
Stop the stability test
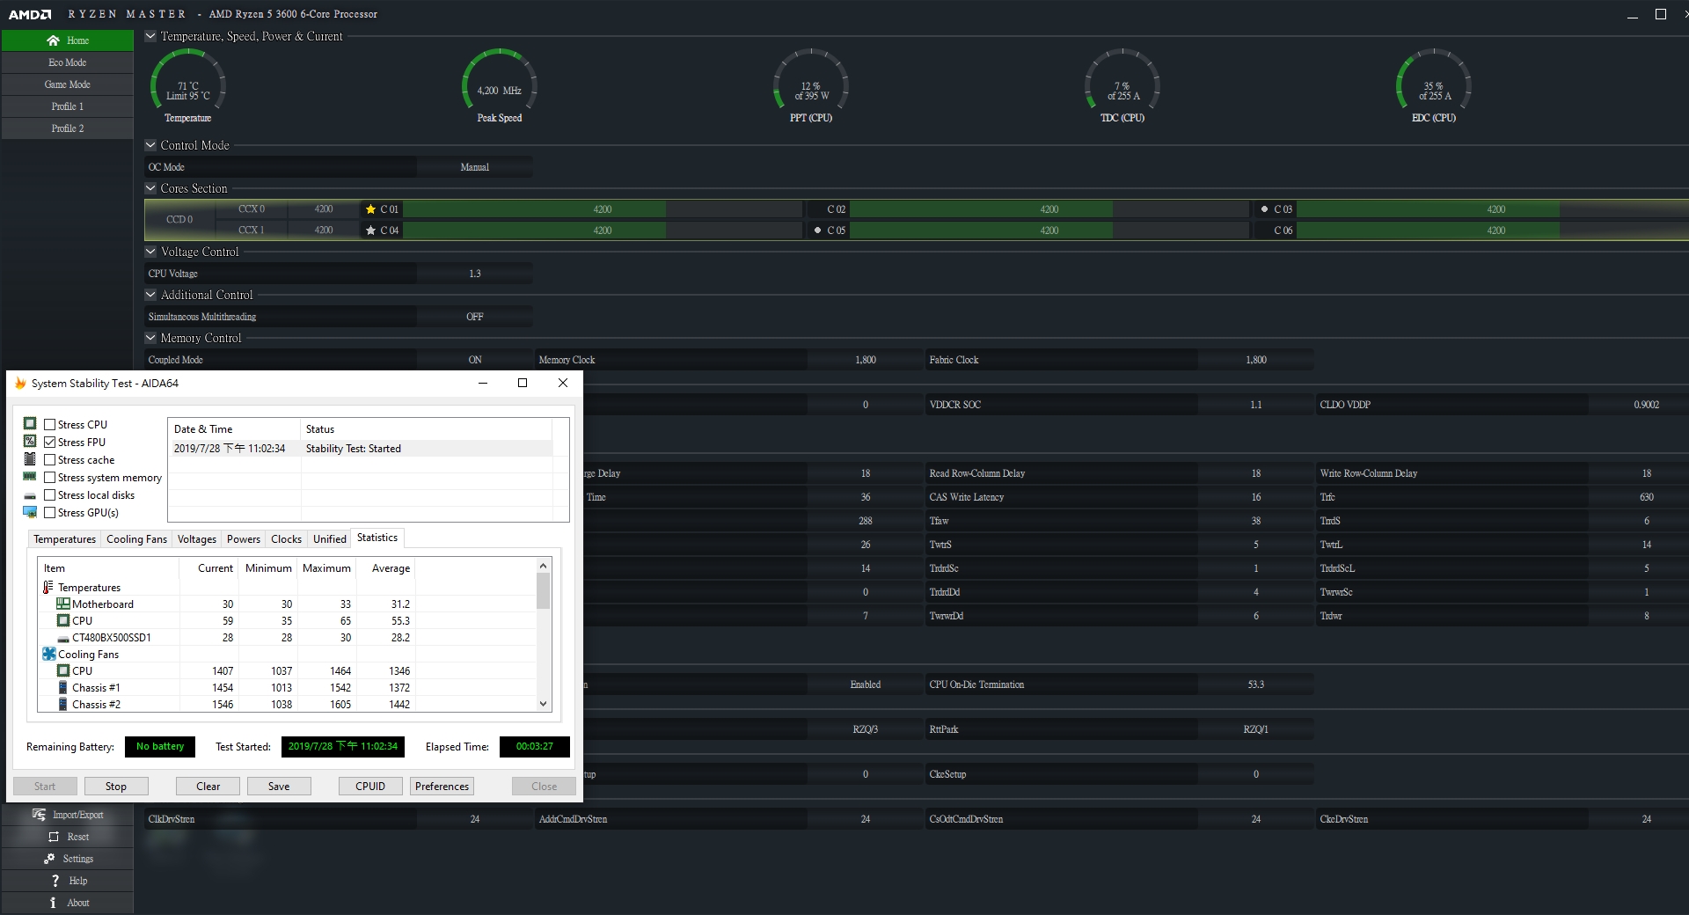[116, 787]
